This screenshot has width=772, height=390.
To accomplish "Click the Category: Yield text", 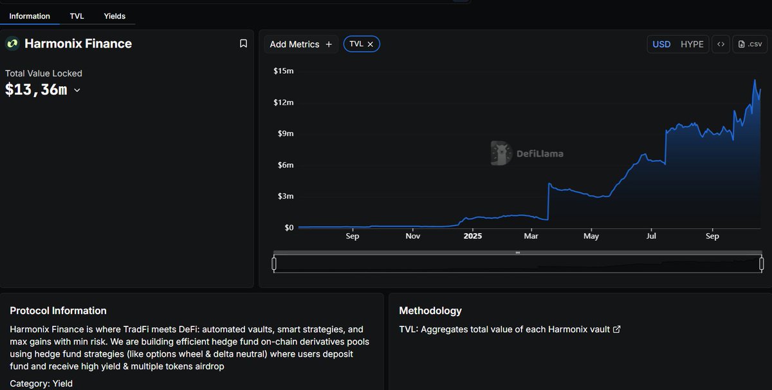I will point(41,384).
